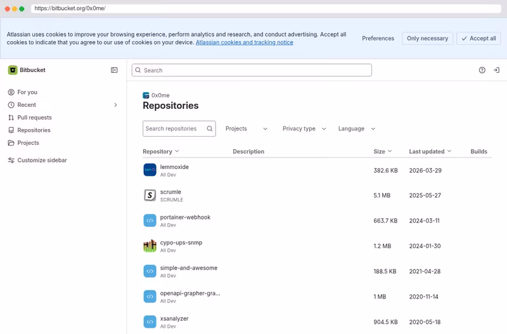This screenshot has height=334, width=507.
Task: Click the 188.5 KB size value
Action: click(x=385, y=271)
